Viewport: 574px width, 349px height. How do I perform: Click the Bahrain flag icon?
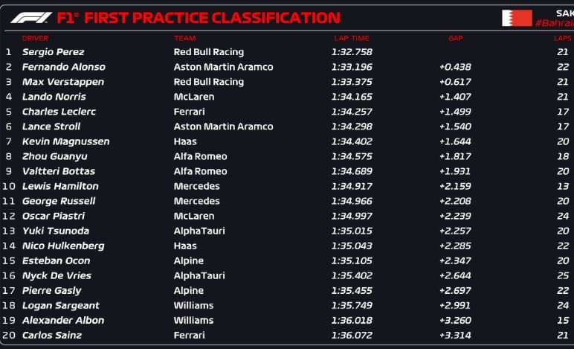click(517, 18)
